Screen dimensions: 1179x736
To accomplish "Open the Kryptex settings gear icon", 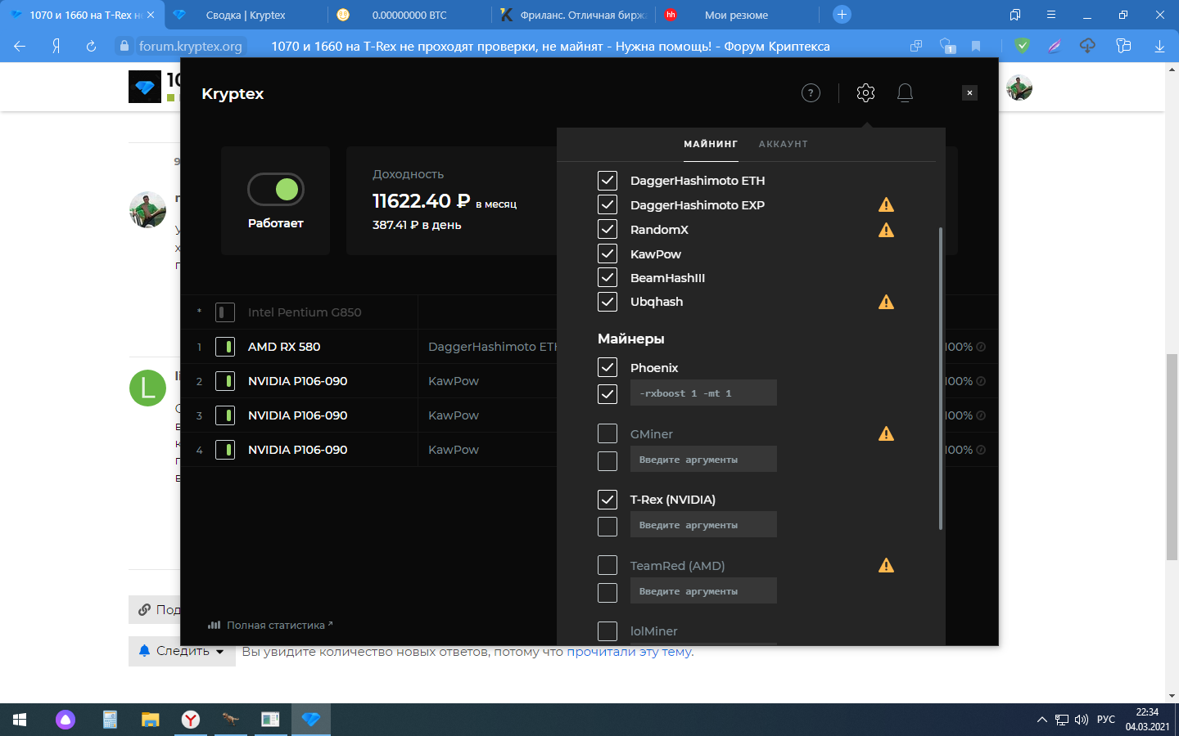I will click(865, 93).
